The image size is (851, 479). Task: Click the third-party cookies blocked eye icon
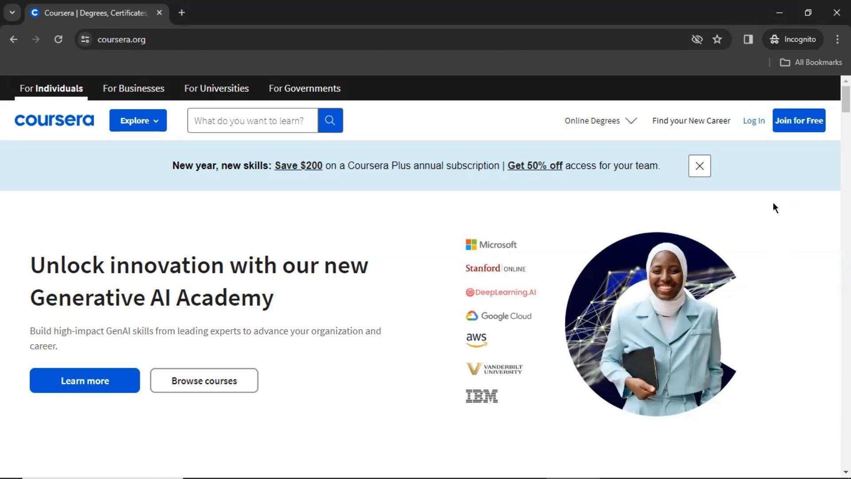pyautogui.click(x=697, y=39)
